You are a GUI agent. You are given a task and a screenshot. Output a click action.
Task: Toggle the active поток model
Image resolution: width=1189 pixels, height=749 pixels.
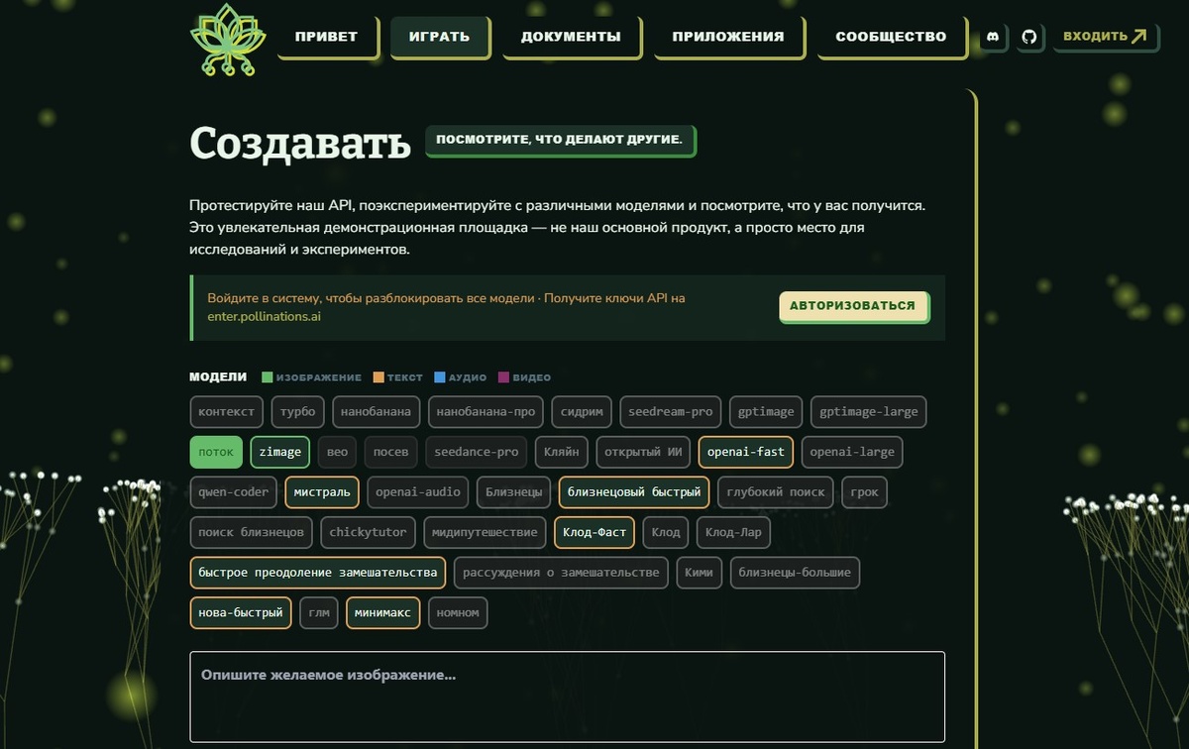(216, 452)
